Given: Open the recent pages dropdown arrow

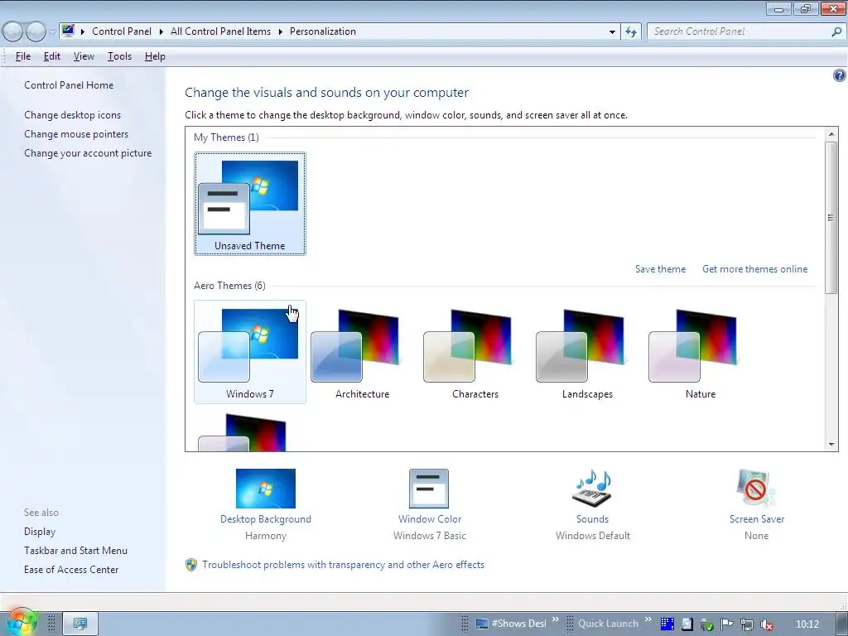Looking at the screenshot, I should point(52,31).
